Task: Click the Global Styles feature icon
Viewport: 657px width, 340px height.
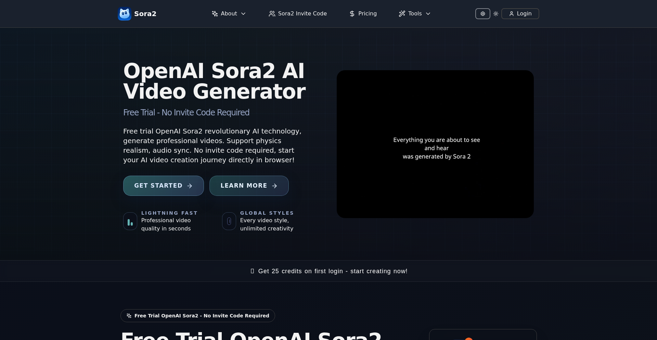Action: [229, 221]
